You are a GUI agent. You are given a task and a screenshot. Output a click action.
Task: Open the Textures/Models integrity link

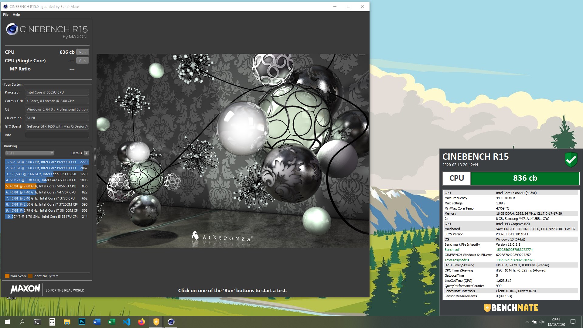click(457, 260)
